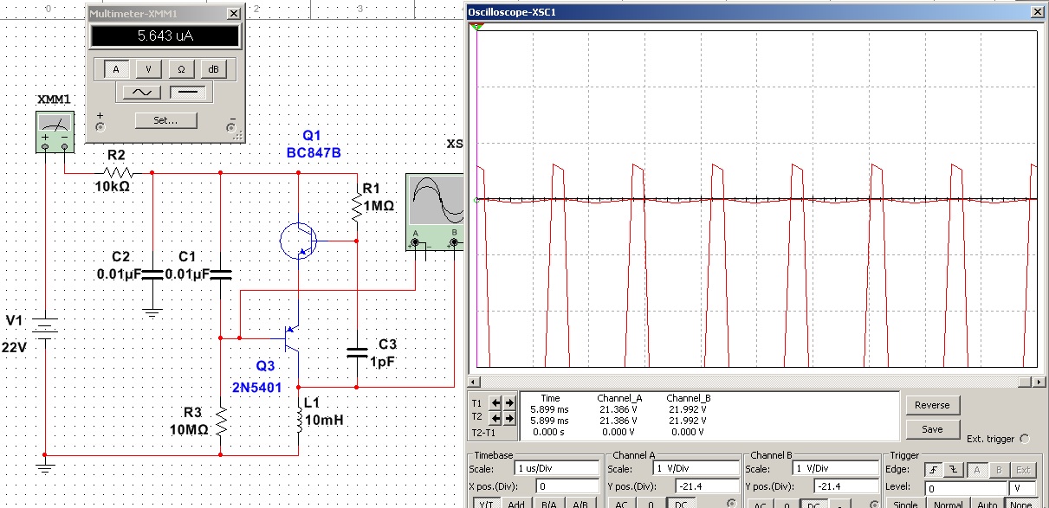Select the rising edge trigger button
This screenshot has height=508, width=1049.
(x=933, y=469)
